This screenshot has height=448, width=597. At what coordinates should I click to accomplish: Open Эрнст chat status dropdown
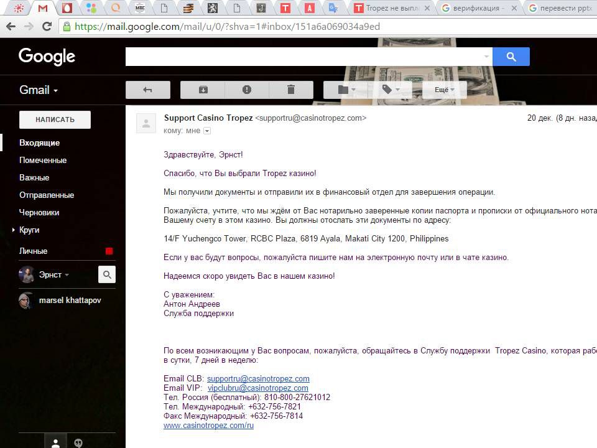(67, 275)
